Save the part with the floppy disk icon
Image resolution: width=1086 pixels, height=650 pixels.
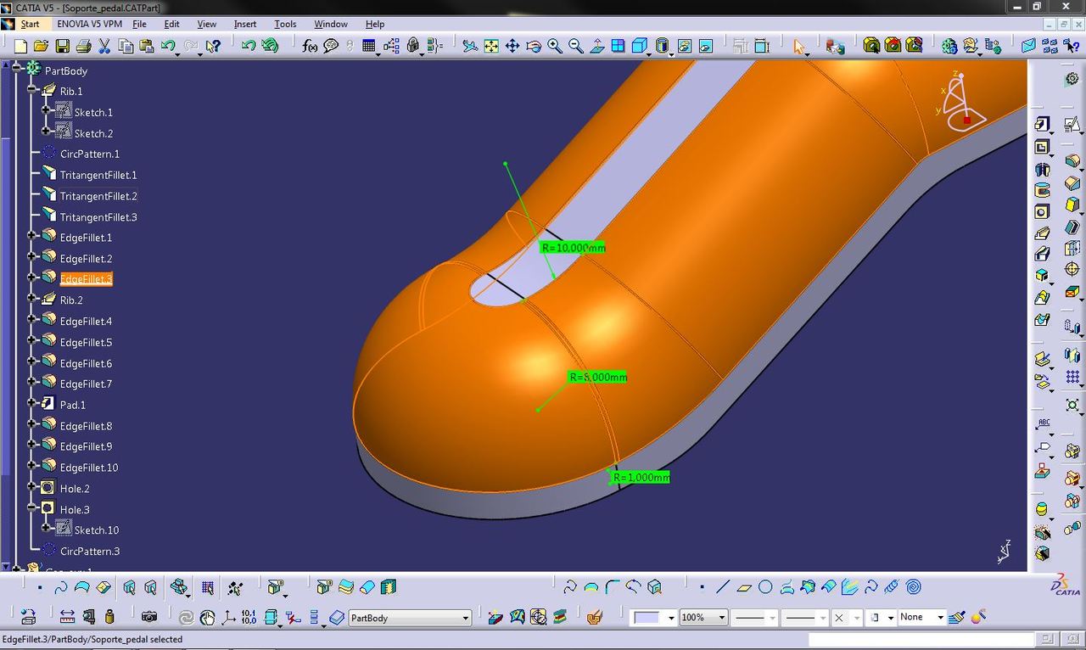click(x=63, y=46)
